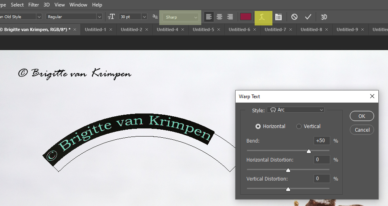388x206 pixels.
Task: Click the Bend percentage input field
Action: pyautogui.click(x=322, y=141)
